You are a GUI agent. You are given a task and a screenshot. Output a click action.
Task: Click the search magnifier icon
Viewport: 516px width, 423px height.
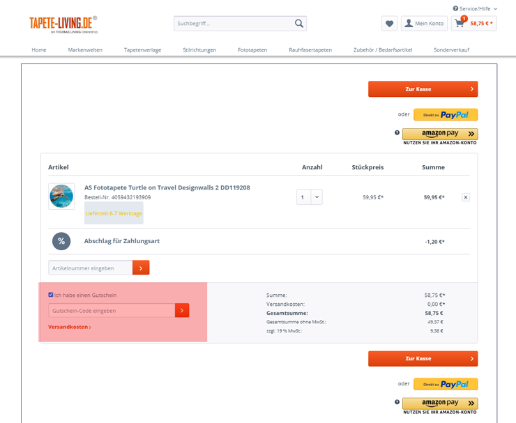click(x=299, y=24)
